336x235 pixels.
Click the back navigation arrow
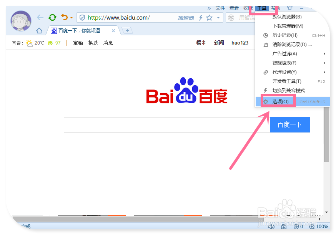click(40, 18)
